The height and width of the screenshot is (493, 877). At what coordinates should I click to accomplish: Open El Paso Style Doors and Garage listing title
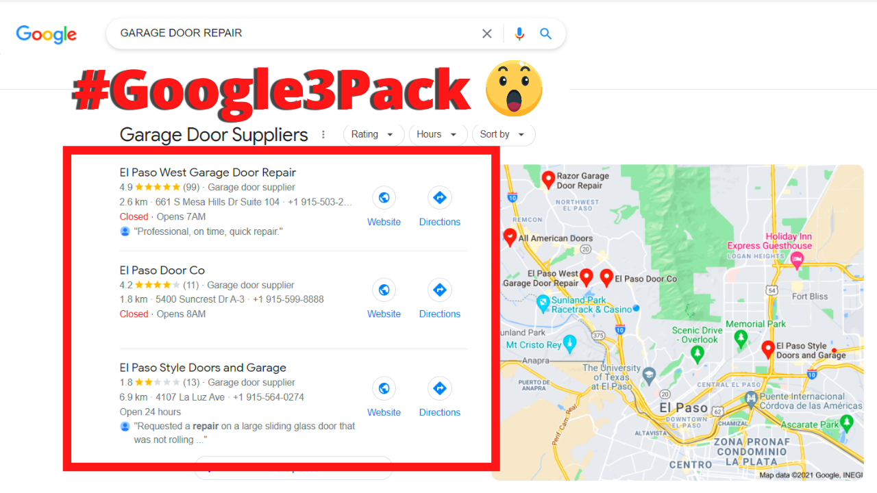[203, 368]
